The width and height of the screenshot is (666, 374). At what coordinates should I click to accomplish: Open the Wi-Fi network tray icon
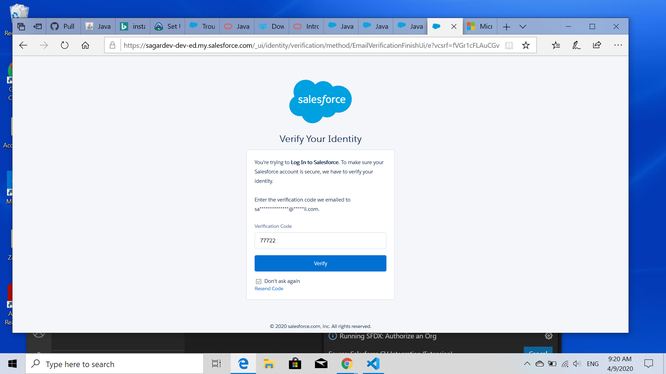(565, 364)
